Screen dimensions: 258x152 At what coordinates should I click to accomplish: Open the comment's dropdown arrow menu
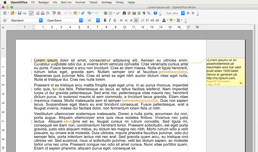point(241,83)
